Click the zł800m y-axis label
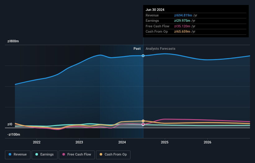This screenshot has height=163, width=255. tap(13, 41)
